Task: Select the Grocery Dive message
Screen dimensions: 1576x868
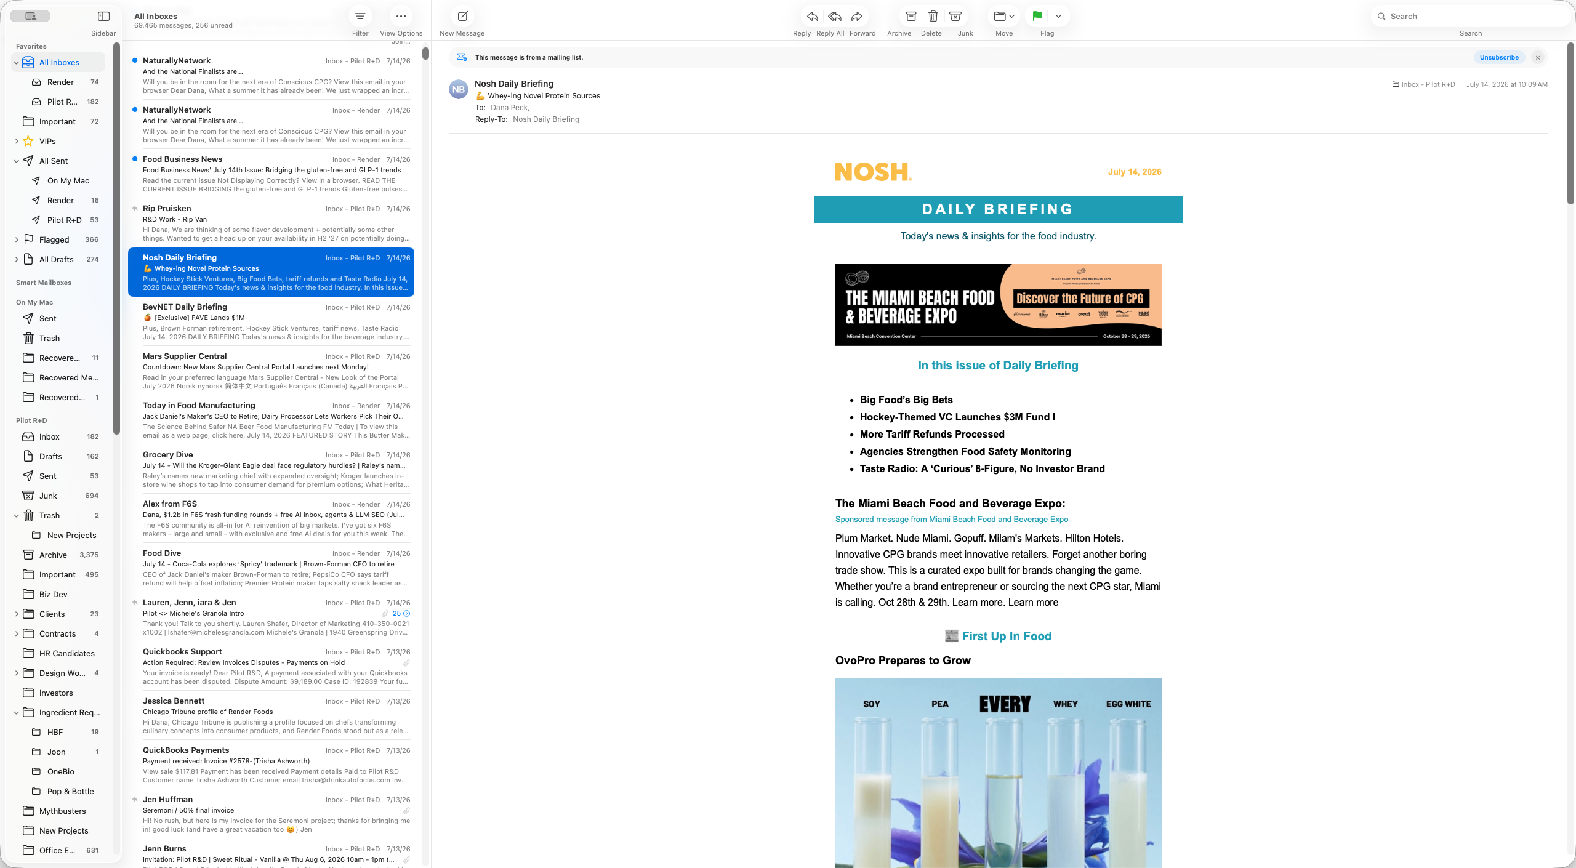Action: [x=271, y=469]
